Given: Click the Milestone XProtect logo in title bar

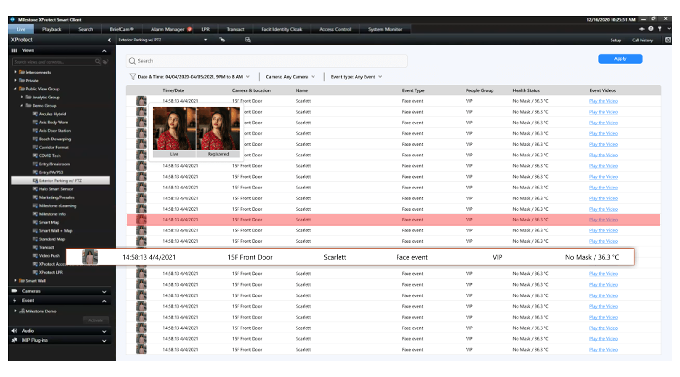Looking at the screenshot, I should tap(13, 20).
